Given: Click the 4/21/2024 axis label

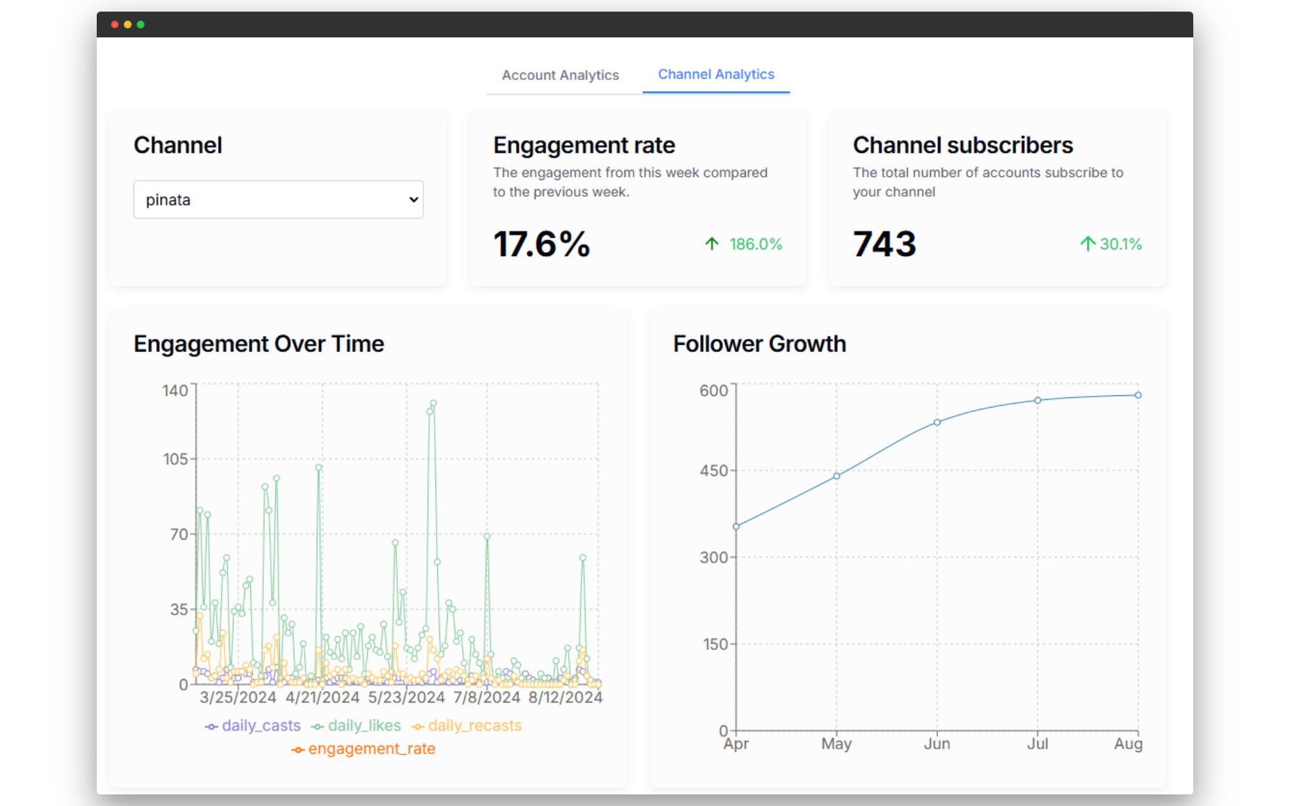Looking at the screenshot, I should [x=322, y=698].
